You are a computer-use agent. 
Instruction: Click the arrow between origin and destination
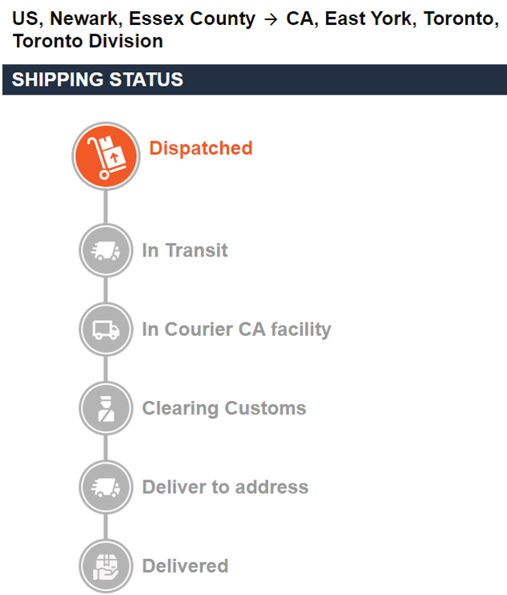(x=270, y=19)
